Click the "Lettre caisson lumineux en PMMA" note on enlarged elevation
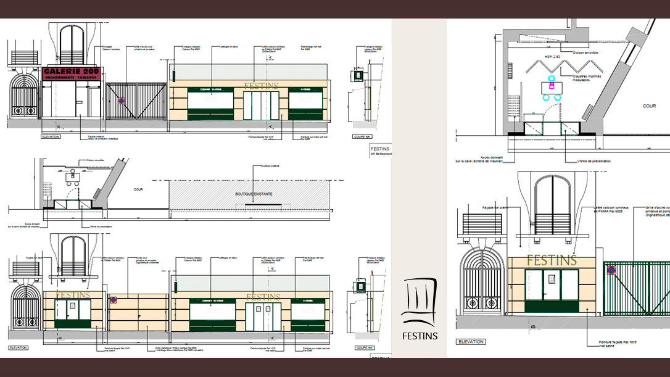This screenshot has width=670, height=377. [611, 209]
